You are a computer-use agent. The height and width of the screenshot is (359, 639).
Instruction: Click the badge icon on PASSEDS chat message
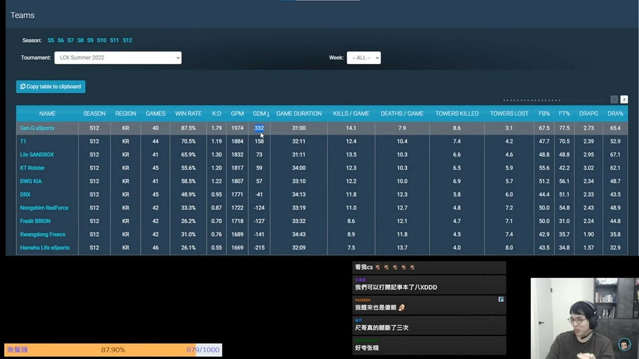501,299
